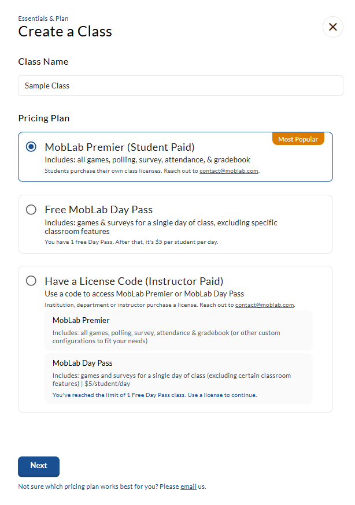Click the Most Popular badge

298,139
